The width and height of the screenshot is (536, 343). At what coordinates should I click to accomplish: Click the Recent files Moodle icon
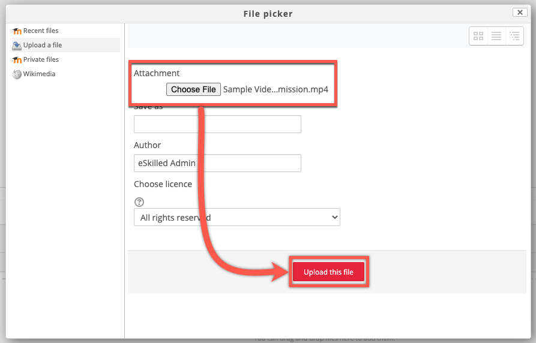click(x=17, y=31)
